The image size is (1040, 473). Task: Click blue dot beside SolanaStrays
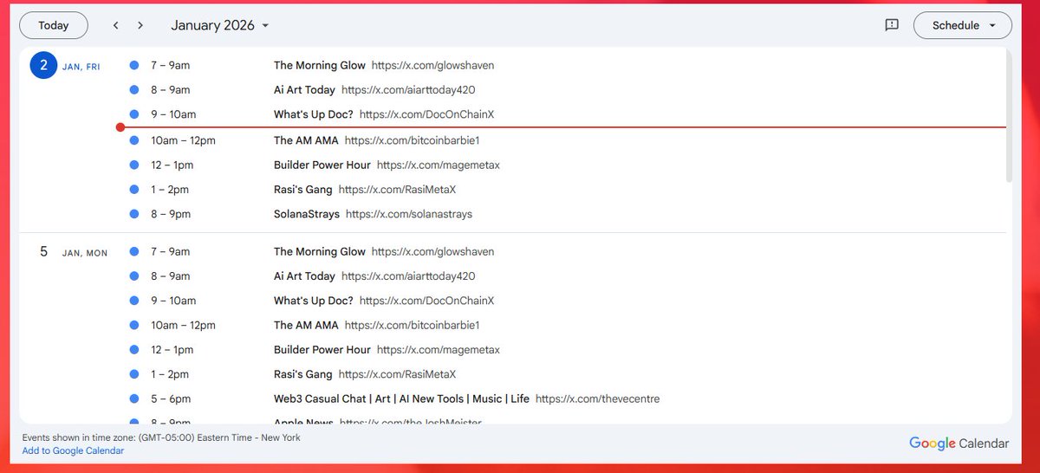pos(133,213)
